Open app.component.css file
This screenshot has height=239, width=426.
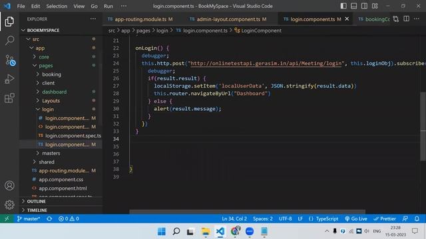[61, 179]
